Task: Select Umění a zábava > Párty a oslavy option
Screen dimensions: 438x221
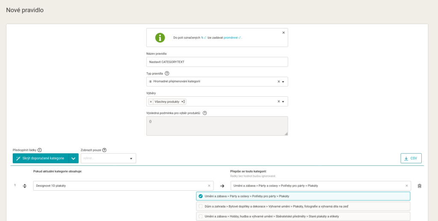Action: pyautogui.click(x=303, y=196)
